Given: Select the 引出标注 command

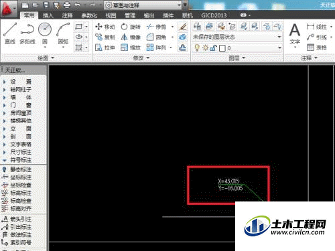Looking at the screenshot, I should [x=17, y=227].
